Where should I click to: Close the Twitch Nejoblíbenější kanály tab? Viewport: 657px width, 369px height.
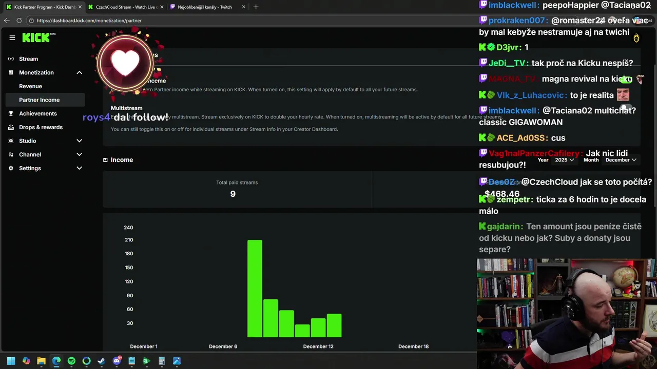[x=243, y=7]
